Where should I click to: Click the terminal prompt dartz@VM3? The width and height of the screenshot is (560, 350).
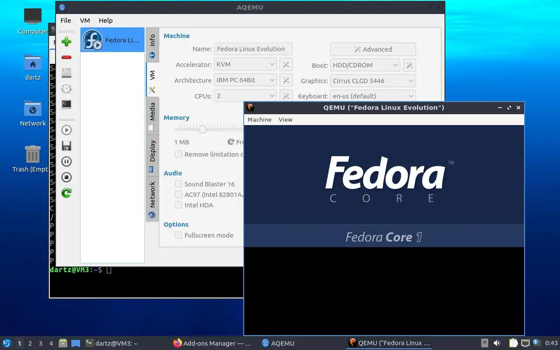(76, 270)
